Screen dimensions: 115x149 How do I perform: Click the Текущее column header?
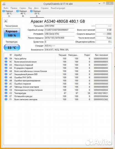click(x=61, y=55)
